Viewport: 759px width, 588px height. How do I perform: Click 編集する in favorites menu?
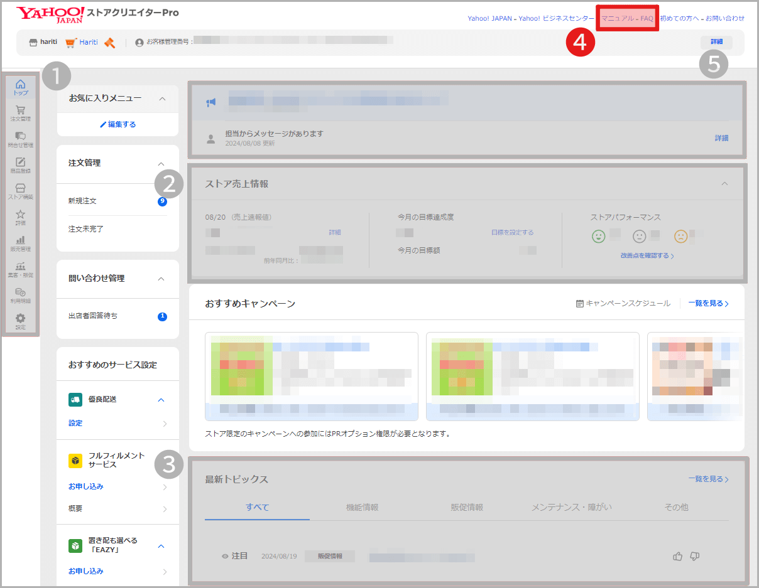click(x=117, y=124)
